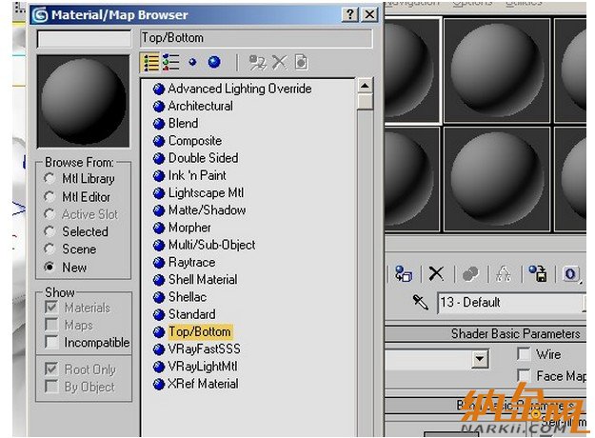Select Advanced Lighting Override material
Viewport: 595px width, 438px height.
[x=240, y=89]
